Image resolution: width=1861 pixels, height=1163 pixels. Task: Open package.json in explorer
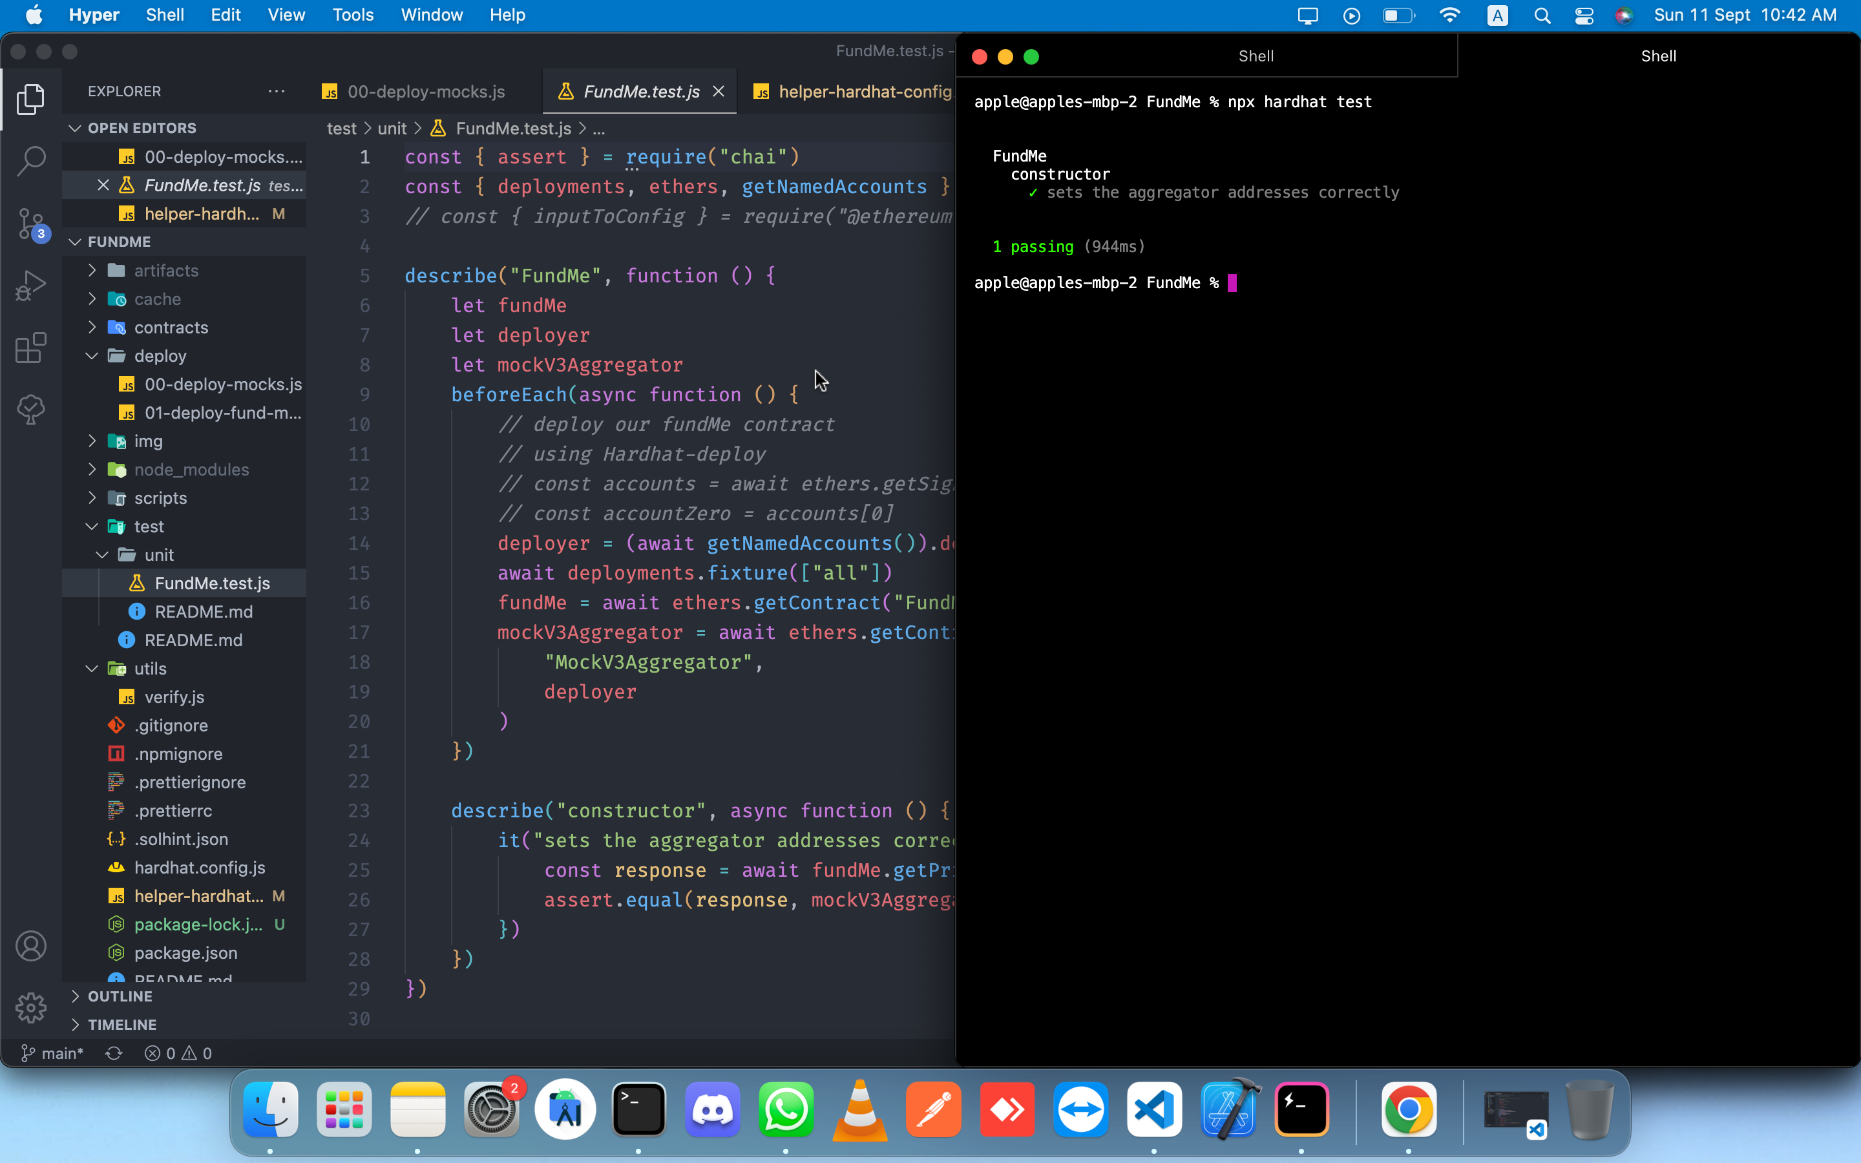[185, 953]
